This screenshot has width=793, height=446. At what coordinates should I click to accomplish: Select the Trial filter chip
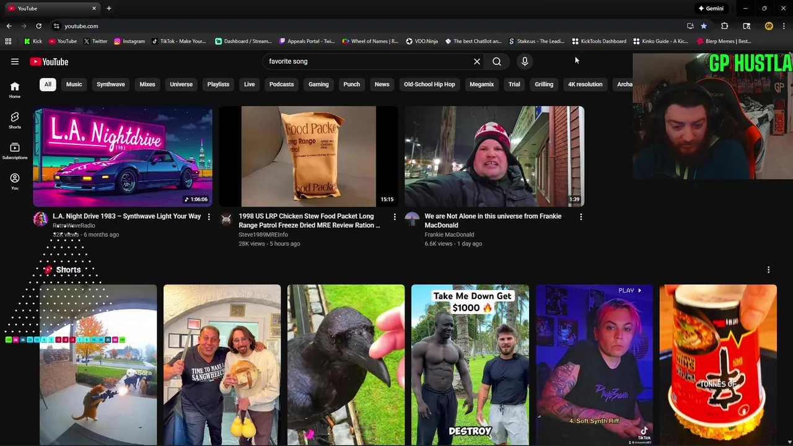pyautogui.click(x=514, y=84)
